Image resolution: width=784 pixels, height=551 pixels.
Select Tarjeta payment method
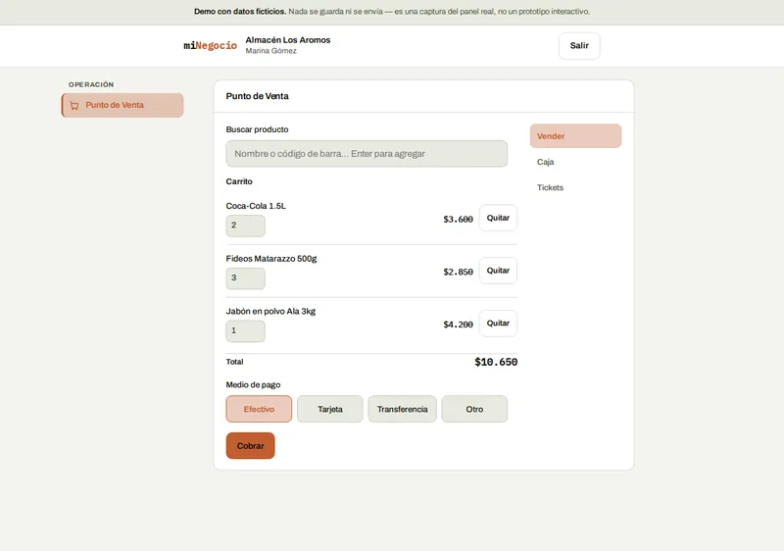click(330, 409)
